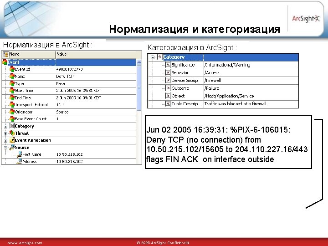Image resolution: width=328 pixels, height=246 pixels.
Task: Click the Host Name value 10.50.215.102
Action: click(x=69, y=154)
